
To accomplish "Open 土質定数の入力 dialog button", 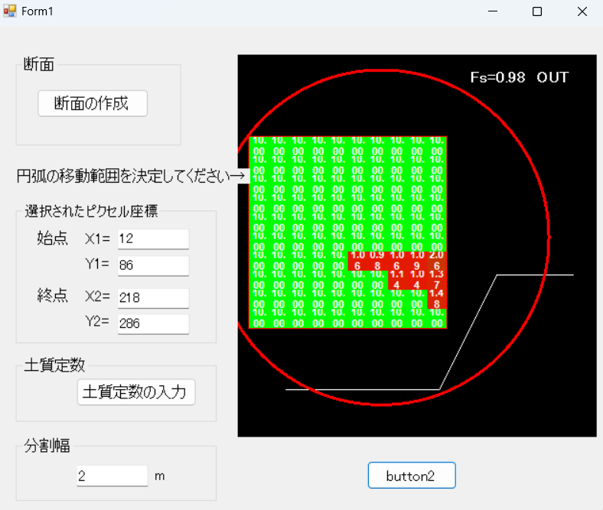I will point(136,392).
